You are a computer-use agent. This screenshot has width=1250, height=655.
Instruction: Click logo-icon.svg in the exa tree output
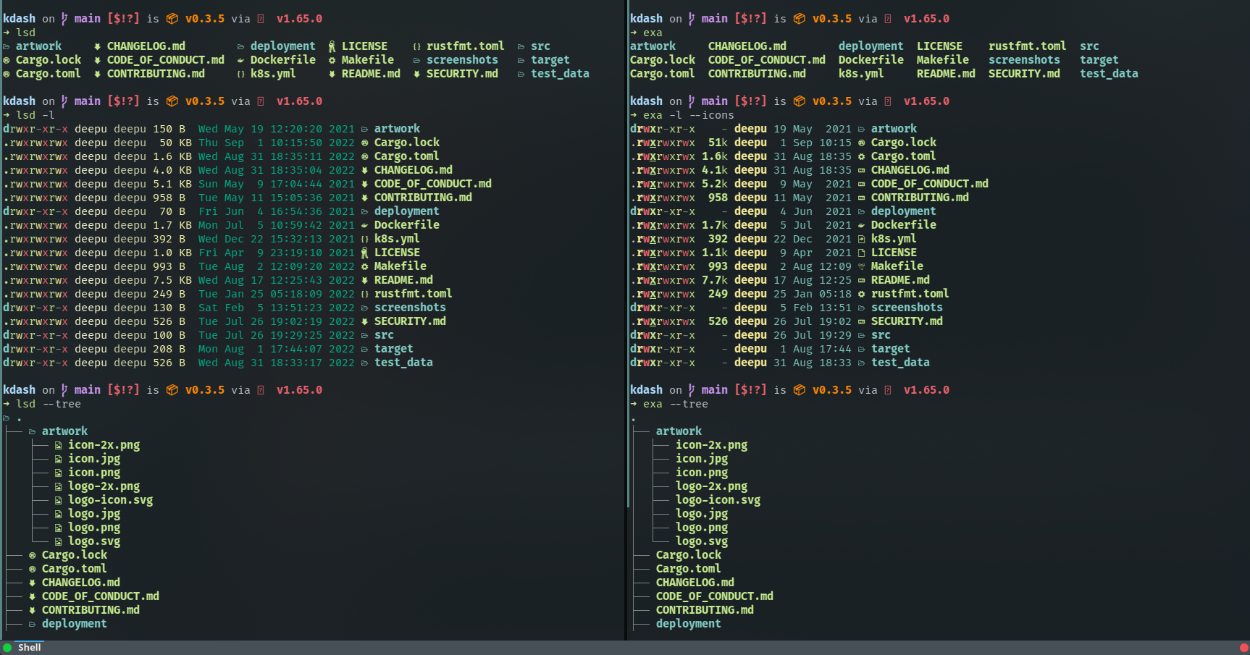[718, 500]
